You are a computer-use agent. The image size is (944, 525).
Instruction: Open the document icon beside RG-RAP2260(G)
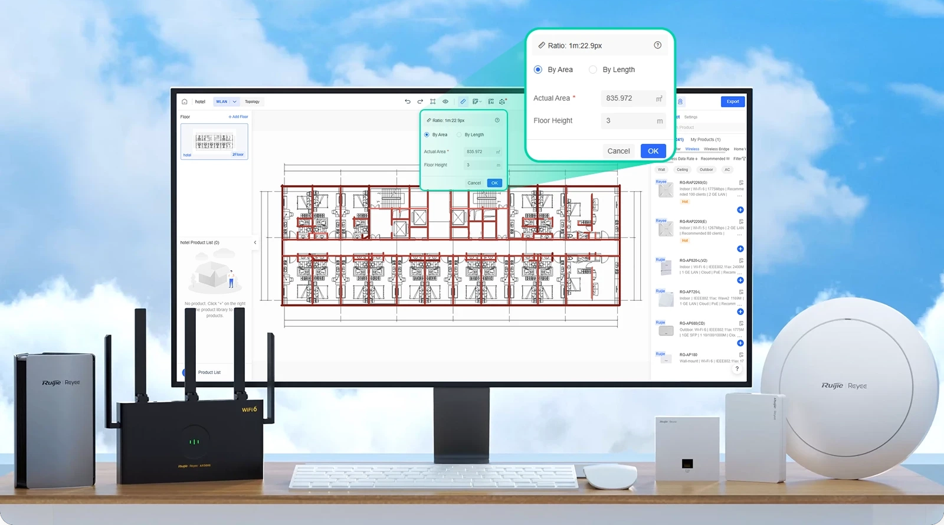coord(742,182)
